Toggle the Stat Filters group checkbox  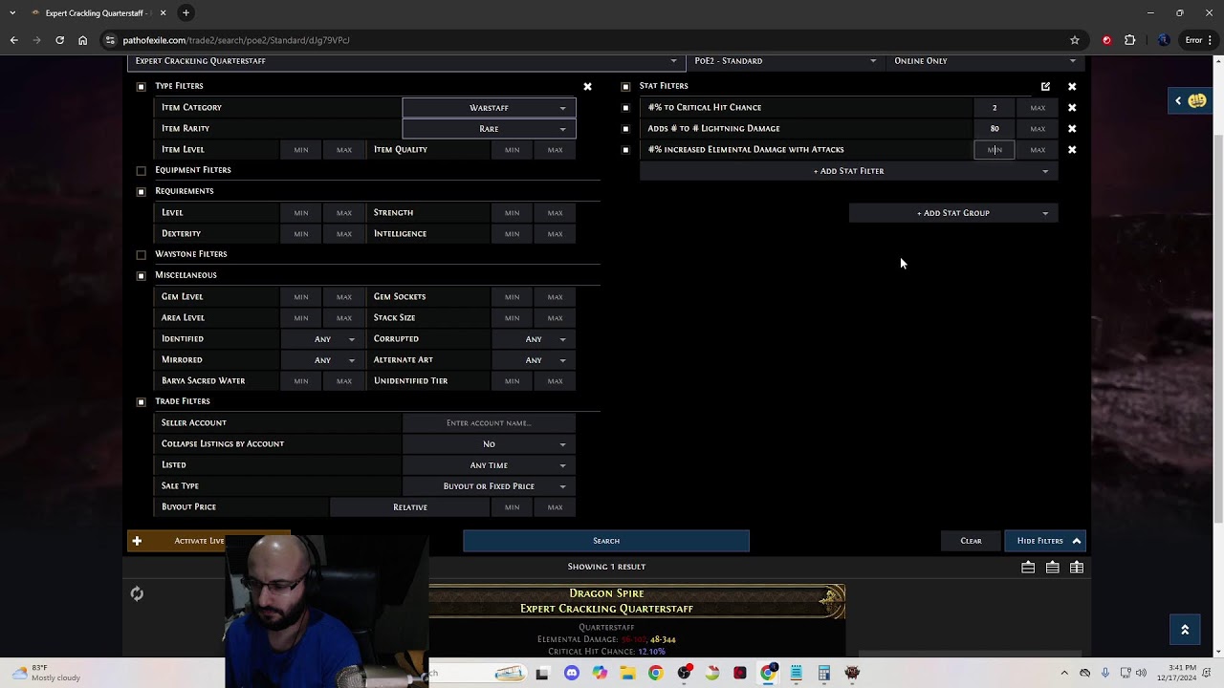pyautogui.click(x=625, y=86)
